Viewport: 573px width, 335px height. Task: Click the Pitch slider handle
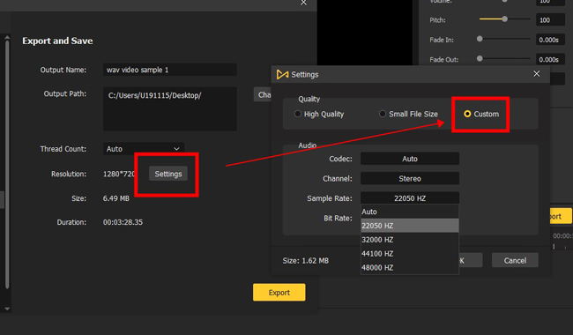pos(504,19)
